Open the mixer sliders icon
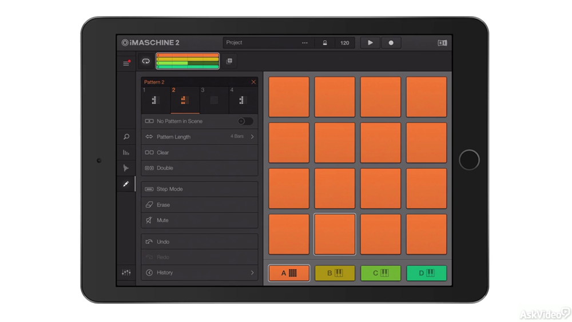The width and height of the screenshot is (572, 322). 126,272
